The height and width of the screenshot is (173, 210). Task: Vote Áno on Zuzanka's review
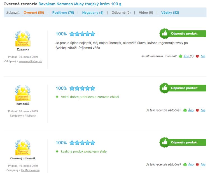[x=186, y=56]
